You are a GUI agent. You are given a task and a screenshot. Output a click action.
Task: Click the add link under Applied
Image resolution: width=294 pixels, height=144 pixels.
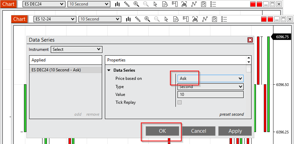78,114
